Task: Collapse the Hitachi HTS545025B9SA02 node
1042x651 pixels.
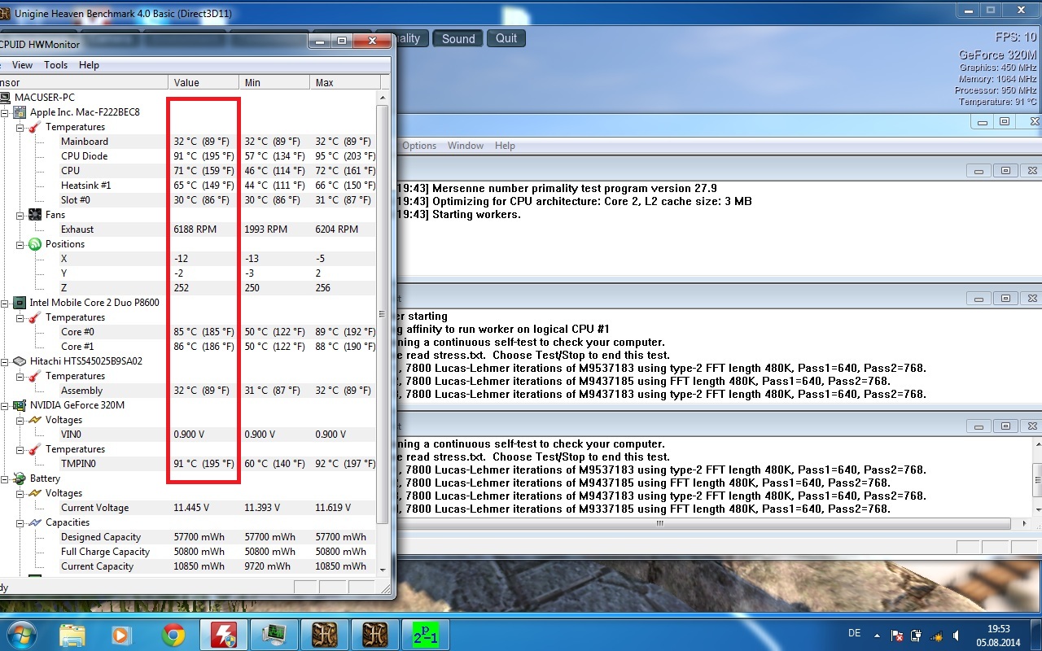Action: click(5, 361)
